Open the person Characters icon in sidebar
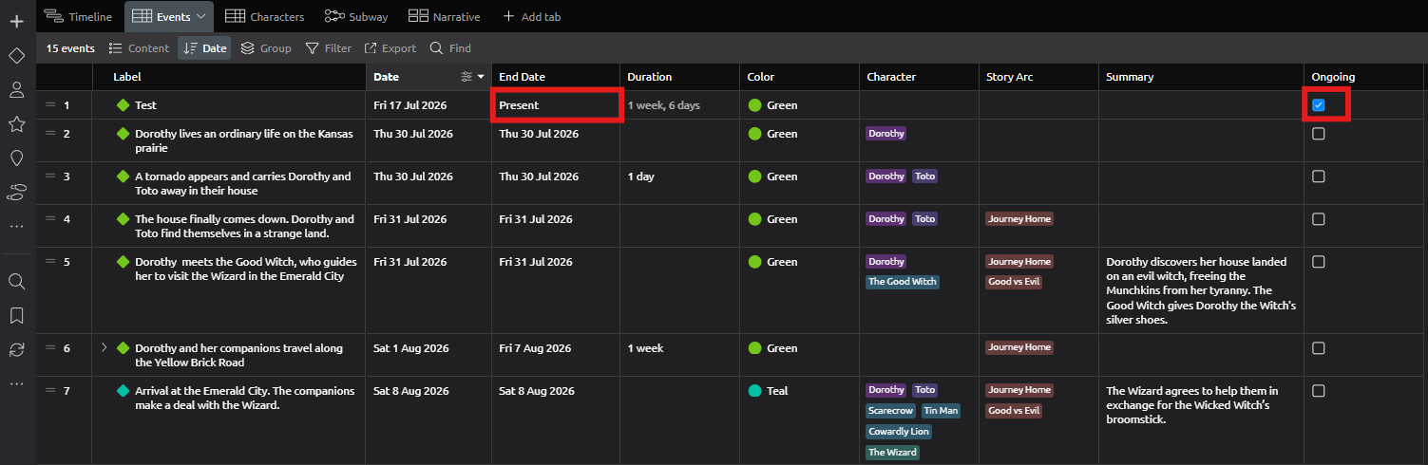 [x=16, y=90]
